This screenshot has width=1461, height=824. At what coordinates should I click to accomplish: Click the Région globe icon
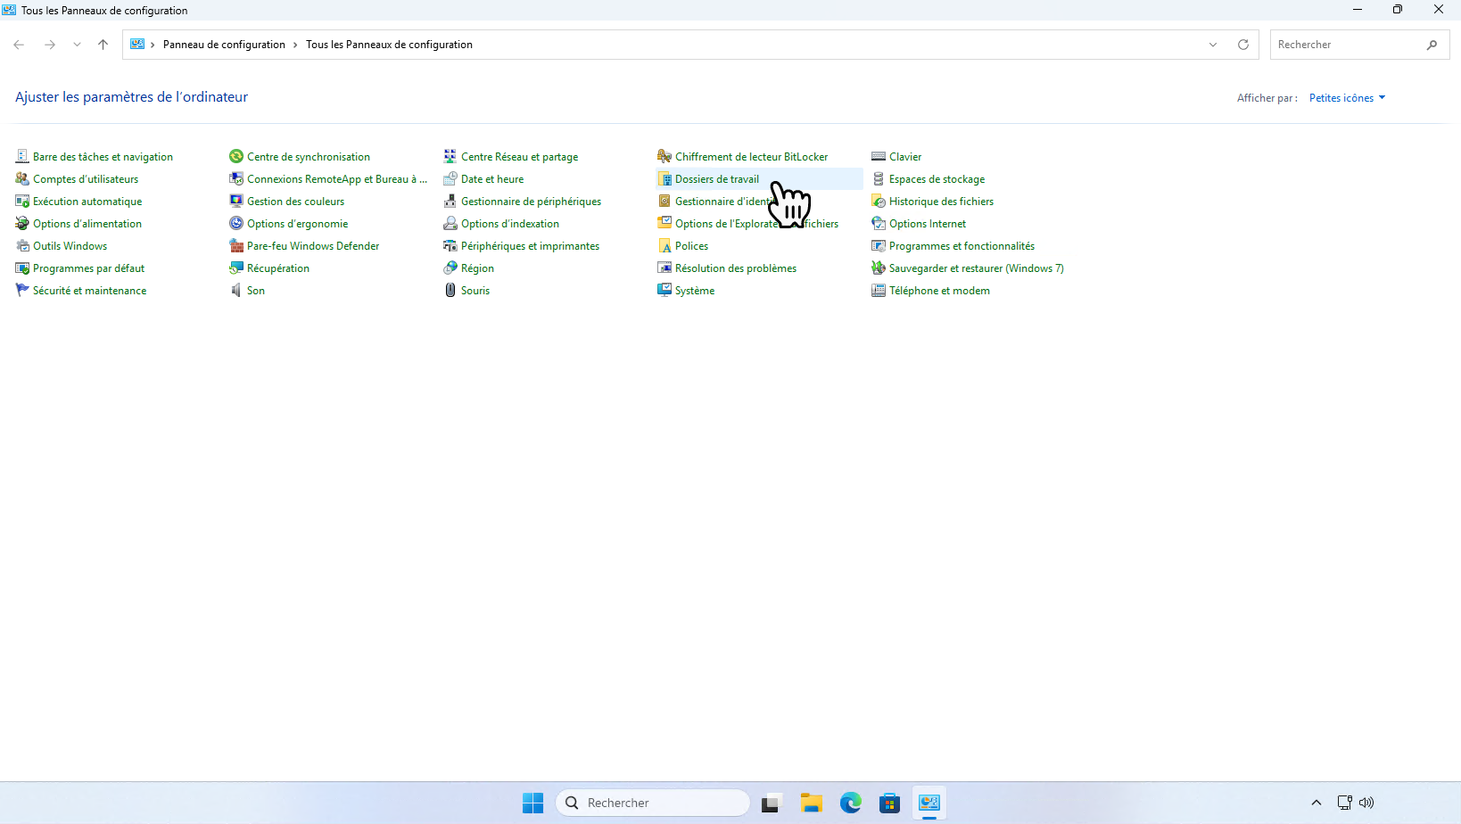click(x=450, y=268)
